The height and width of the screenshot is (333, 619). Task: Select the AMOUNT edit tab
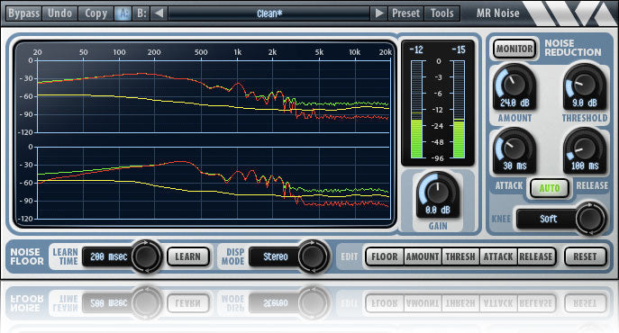tap(423, 256)
